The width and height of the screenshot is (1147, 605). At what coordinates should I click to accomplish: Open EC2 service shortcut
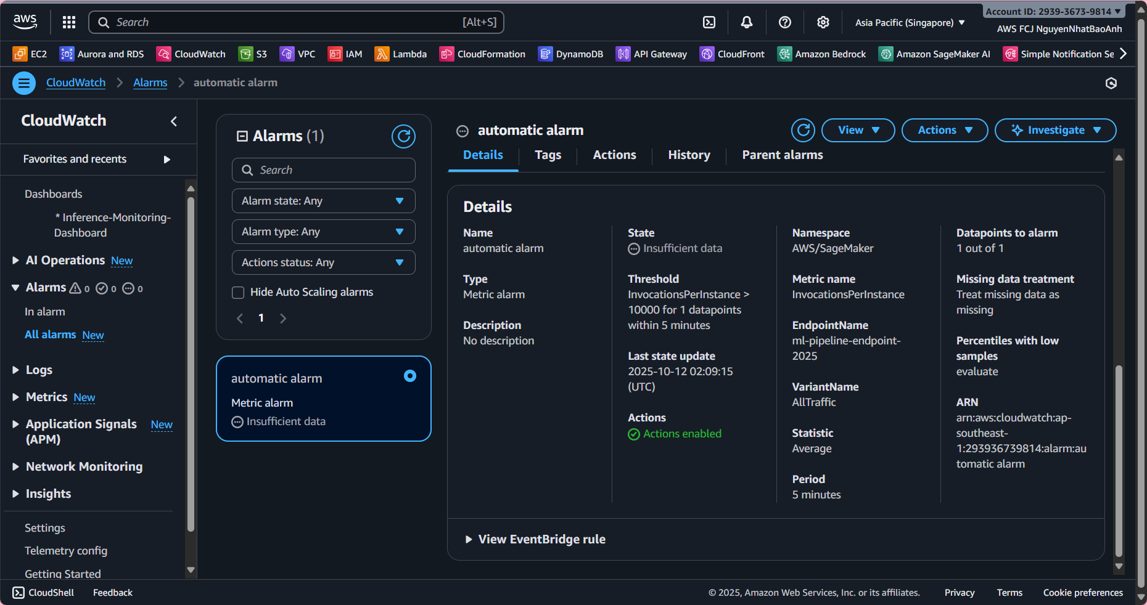coord(30,54)
